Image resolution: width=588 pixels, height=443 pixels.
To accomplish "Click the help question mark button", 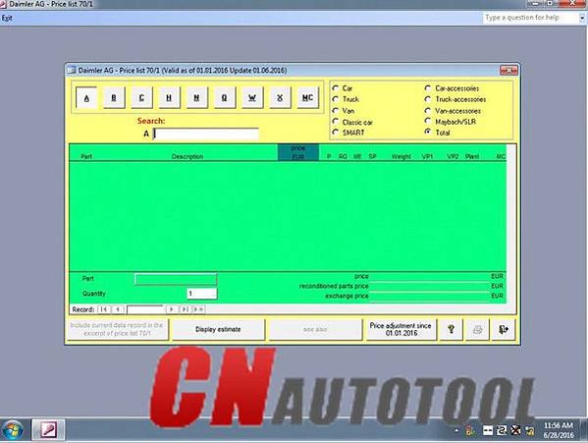I will tap(451, 330).
